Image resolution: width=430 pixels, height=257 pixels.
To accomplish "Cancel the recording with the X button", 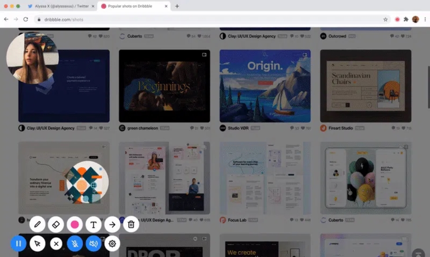I will point(56,243).
